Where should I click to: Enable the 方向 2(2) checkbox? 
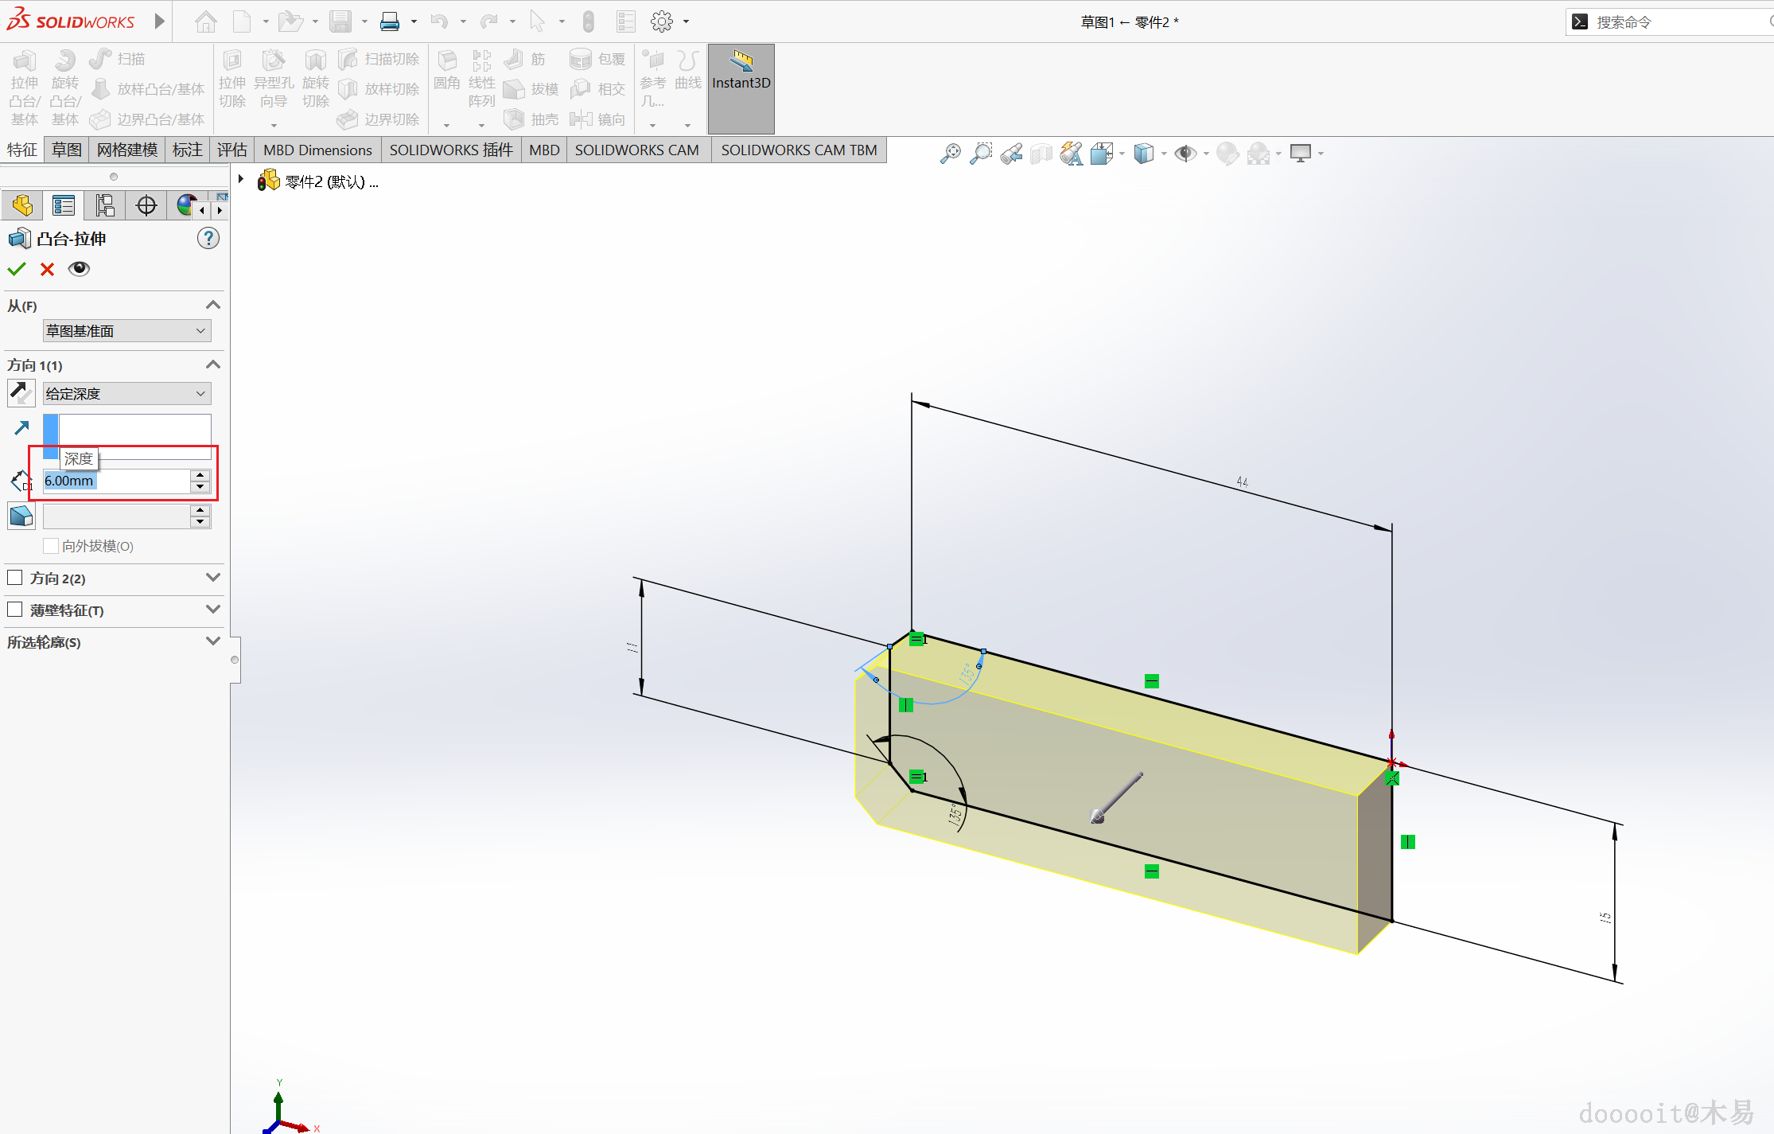pyautogui.click(x=15, y=578)
